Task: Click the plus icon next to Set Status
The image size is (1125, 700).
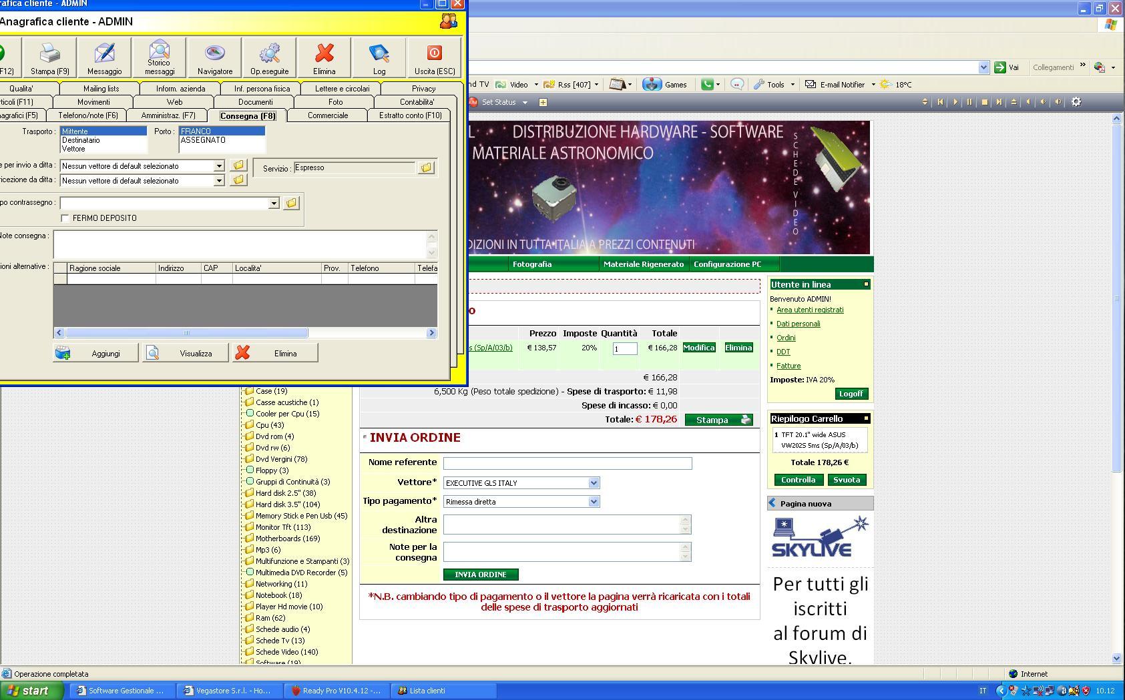Action: (543, 102)
